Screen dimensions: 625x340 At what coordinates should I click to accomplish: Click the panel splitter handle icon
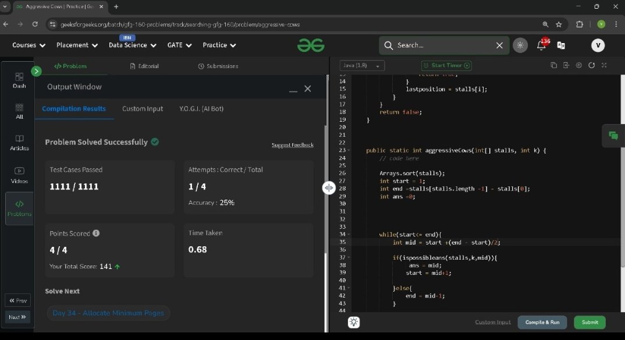pos(328,187)
